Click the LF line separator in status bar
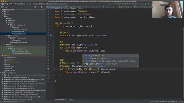Image resolution: width=184 pixels, height=103 pixels. coord(155,102)
